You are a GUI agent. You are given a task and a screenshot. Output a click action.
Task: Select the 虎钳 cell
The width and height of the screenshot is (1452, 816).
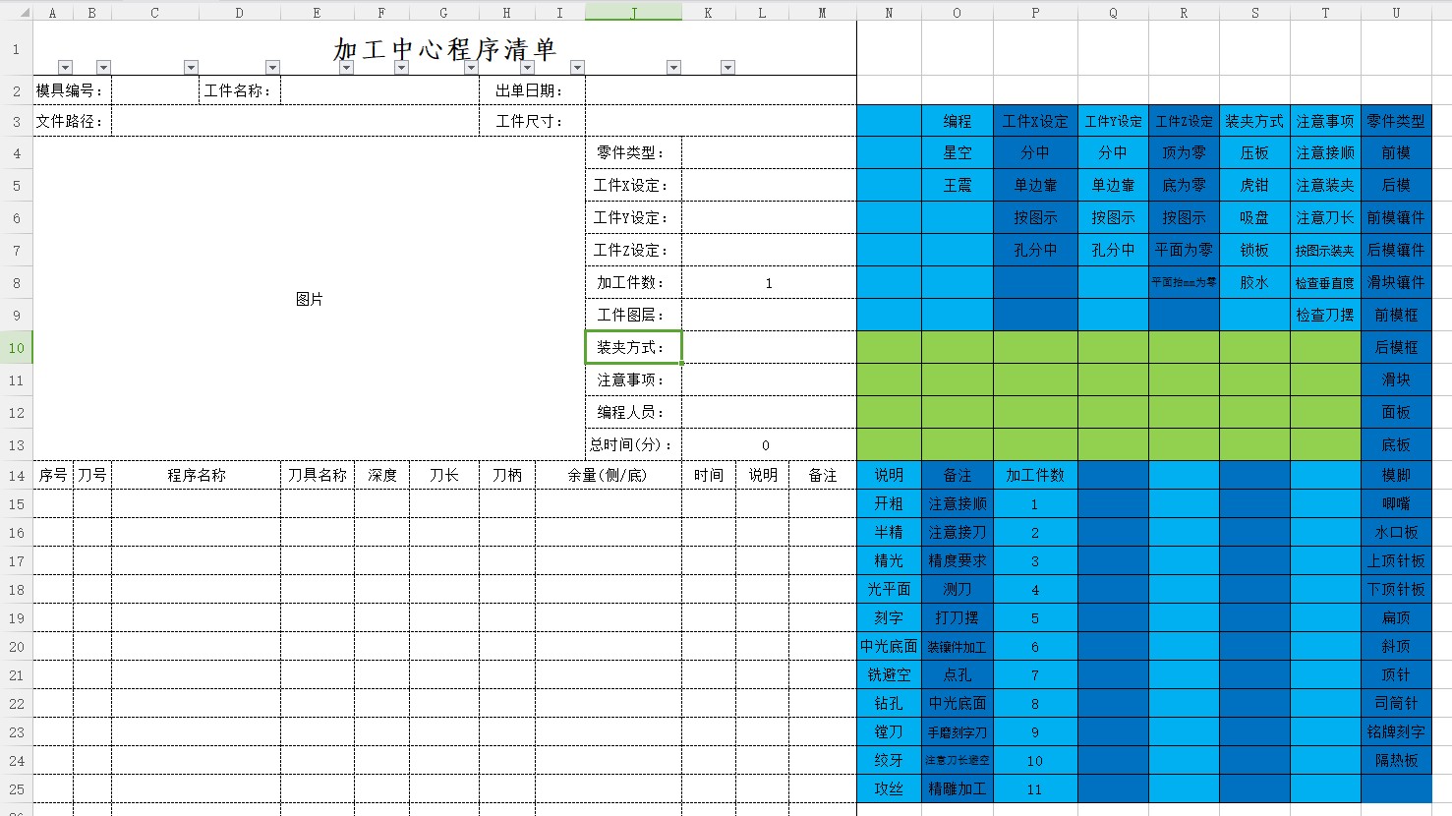coord(1254,185)
